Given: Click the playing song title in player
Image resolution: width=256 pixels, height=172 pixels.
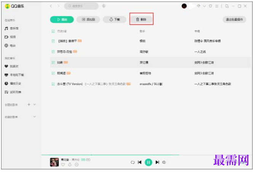Looking at the screenshot, I should pyautogui.click(x=65, y=160).
